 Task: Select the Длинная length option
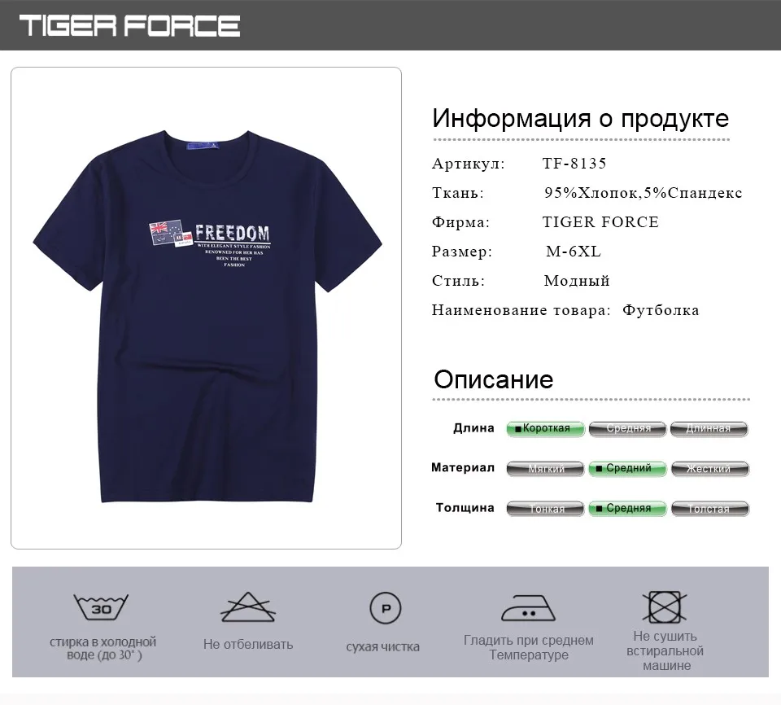click(x=709, y=428)
